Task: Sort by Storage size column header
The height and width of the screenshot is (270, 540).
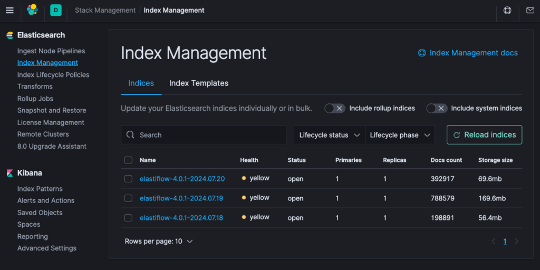Action: (x=496, y=160)
